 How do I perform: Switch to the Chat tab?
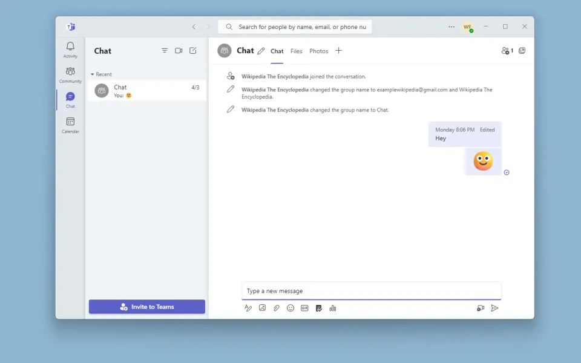[x=277, y=51]
